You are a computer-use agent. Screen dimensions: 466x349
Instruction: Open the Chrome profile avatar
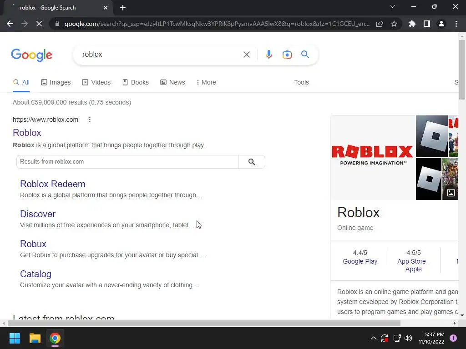441,24
